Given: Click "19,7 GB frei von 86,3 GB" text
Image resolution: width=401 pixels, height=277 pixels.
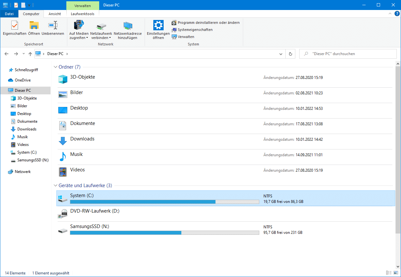Looking at the screenshot, I should [283, 202].
